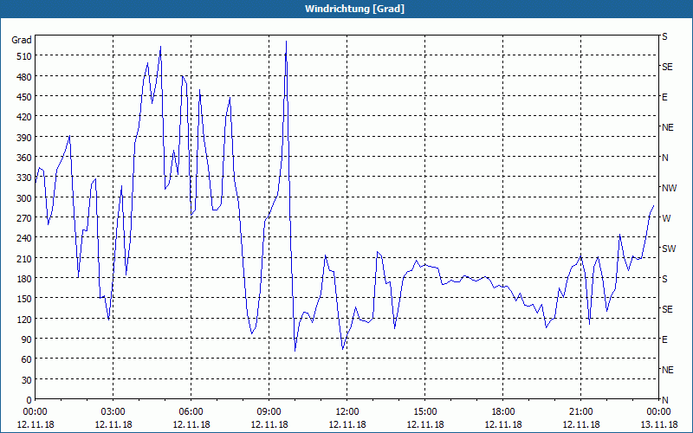Pick the "12.11.18" date under 18:00
Screen dimensions: 693x433
pyautogui.click(x=503, y=424)
